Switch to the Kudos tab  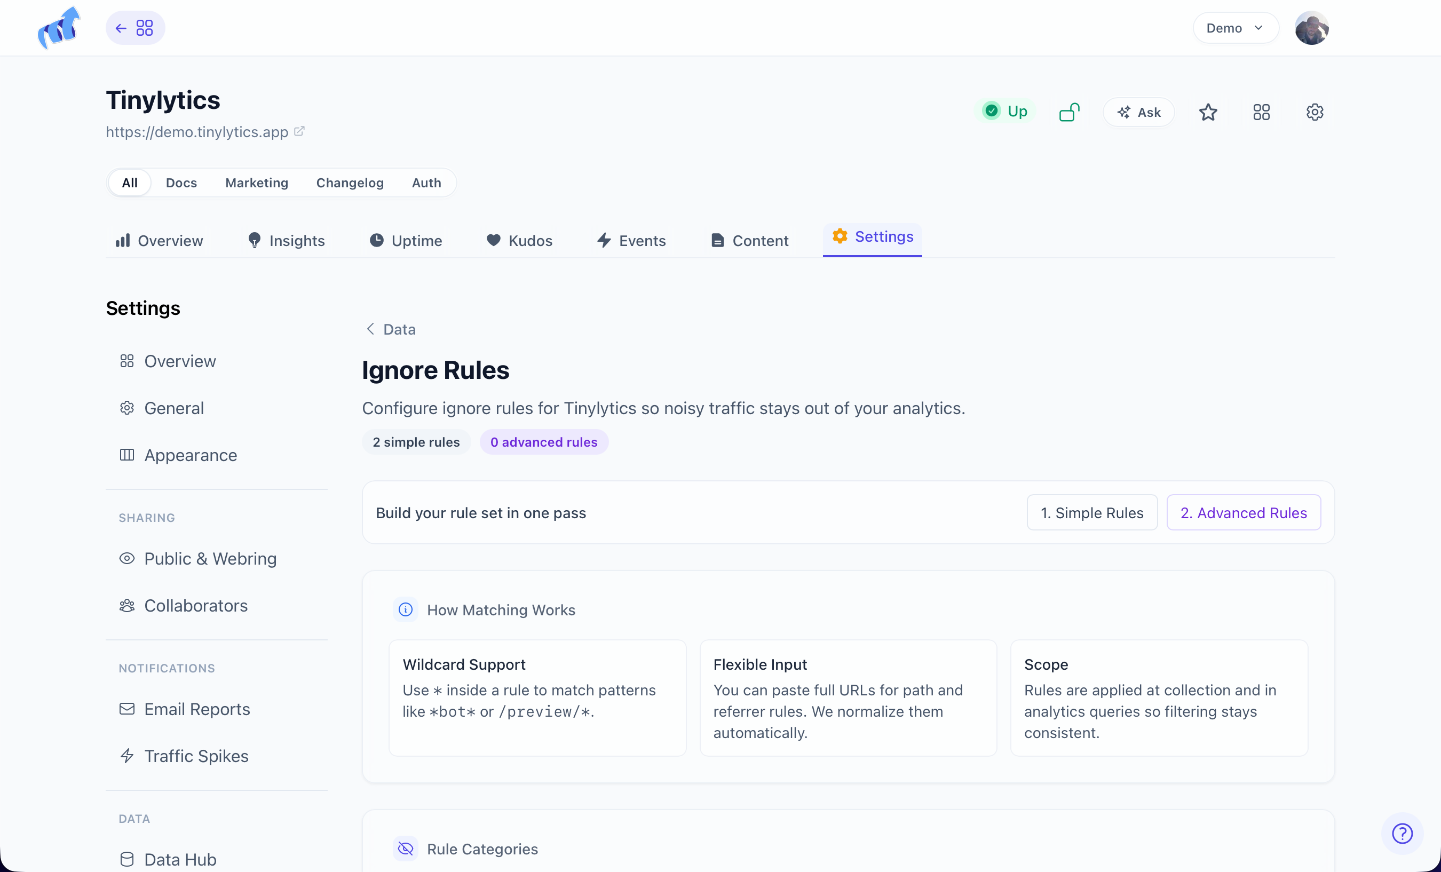click(519, 241)
